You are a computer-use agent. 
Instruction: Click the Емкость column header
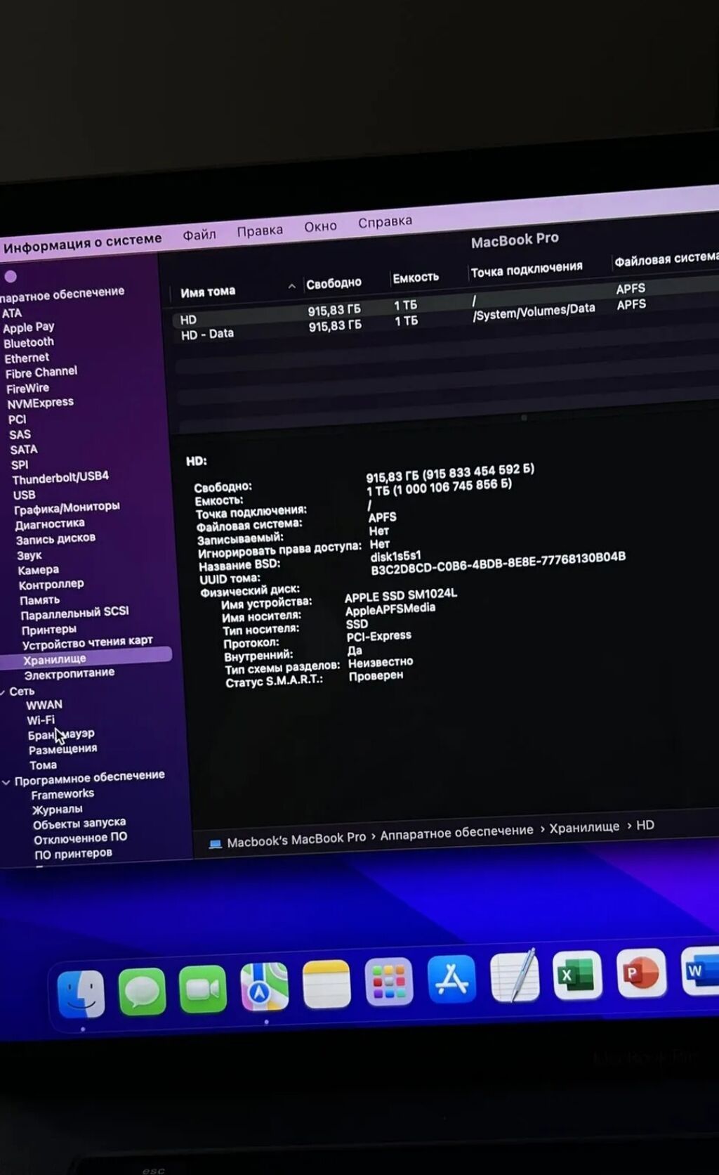click(416, 278)
